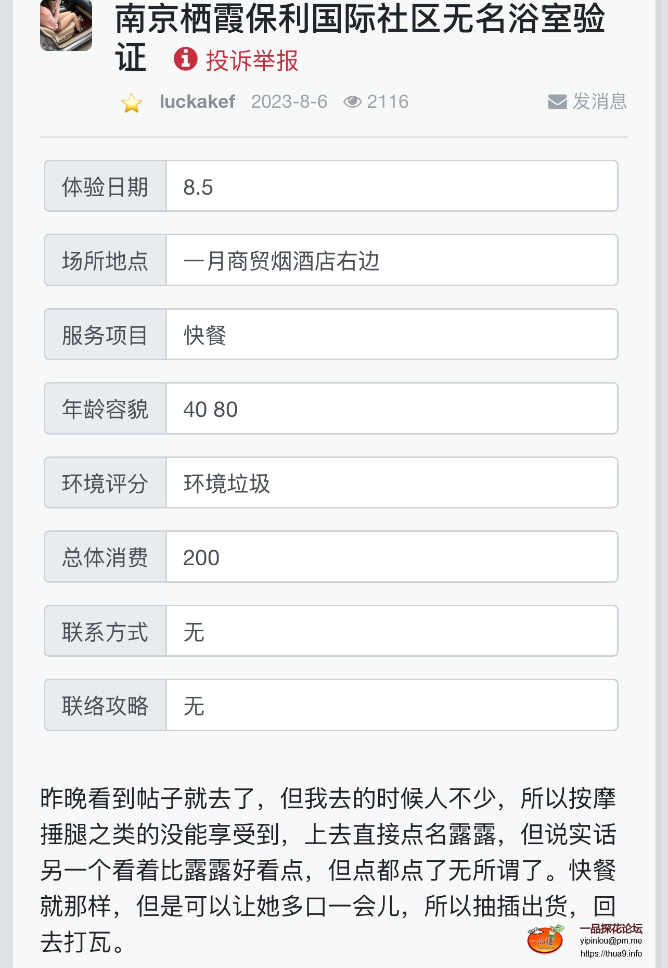668x968 pixels.
Task: Select the 体验日期 field containing 8.5
Action: [391, 186]
